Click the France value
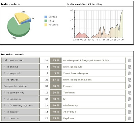The image size is (135, 123). coord(67,86)
